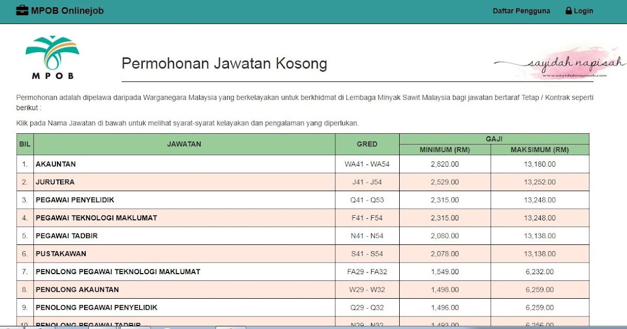This screenshot has width=627, height=329.
Task: Select grade cell W29 - W32
Action: [x=367, y=290]
